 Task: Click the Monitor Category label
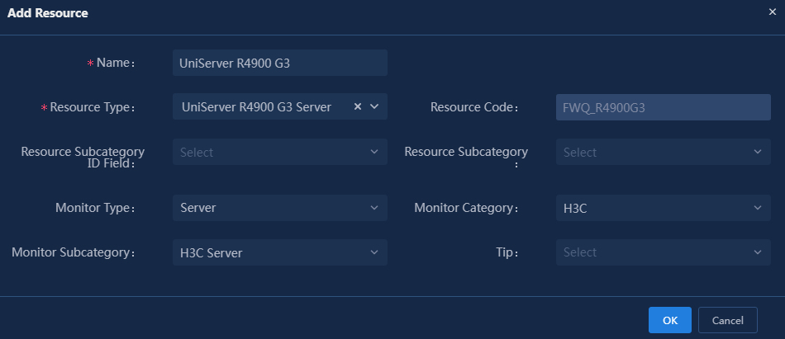coord(466,208)
